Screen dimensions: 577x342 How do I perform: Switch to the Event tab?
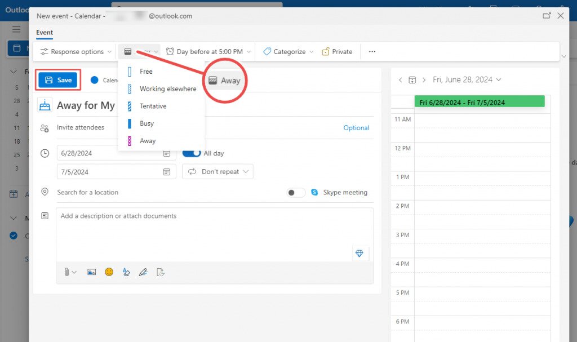click(44, 32)
